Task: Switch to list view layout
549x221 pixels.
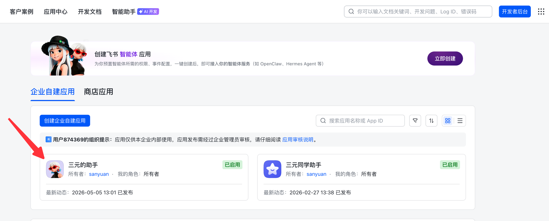Action: (460, 121)
